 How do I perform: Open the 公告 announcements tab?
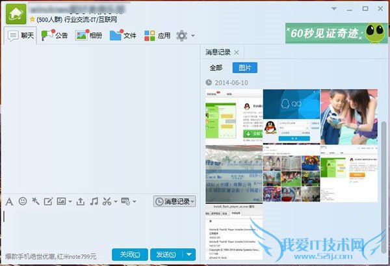coord(55,36)
